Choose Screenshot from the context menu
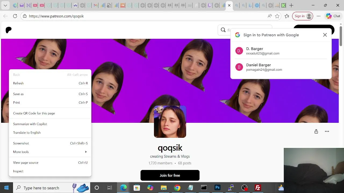Viewport: 344px width, 193px height. [x=50, y=143]
